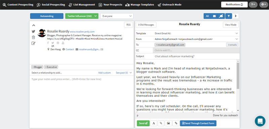Click the insert link chain button
Image resolution: width=269 pixels, height=129 pixels.
pyautogui.click(x=176, y=123)
